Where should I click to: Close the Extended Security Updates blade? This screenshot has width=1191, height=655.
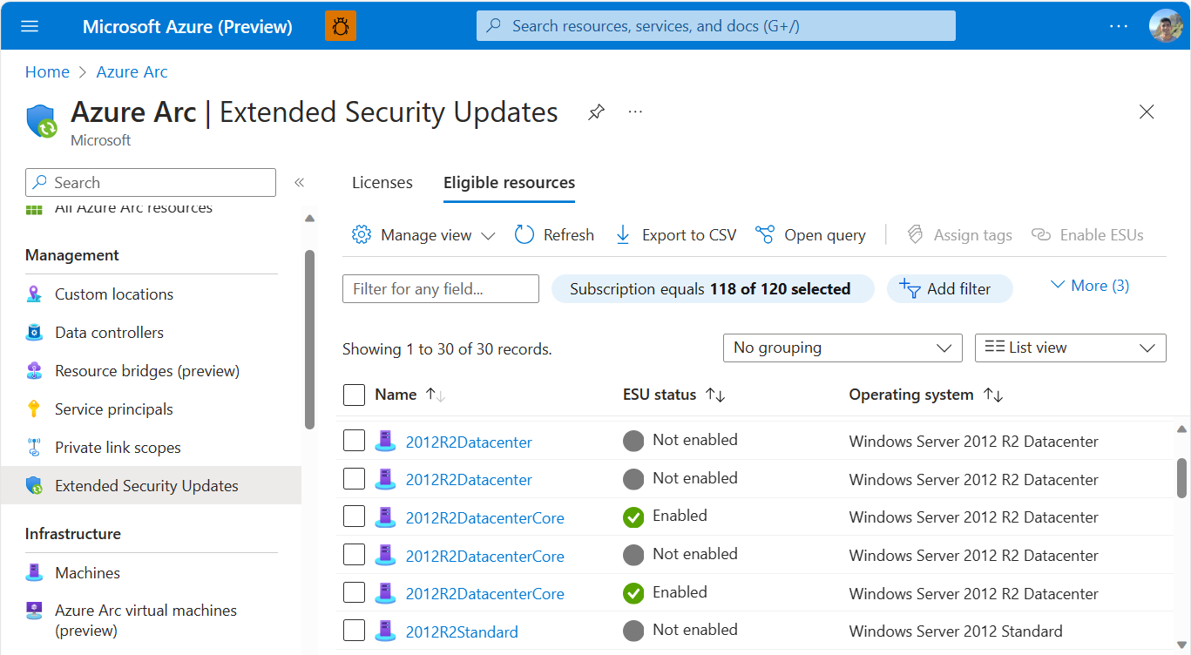1147,111
